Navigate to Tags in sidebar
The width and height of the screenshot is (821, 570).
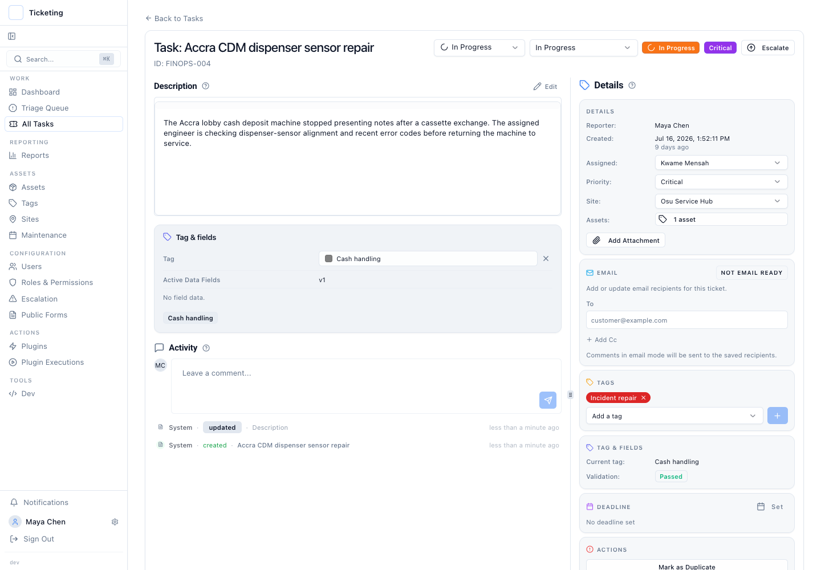coord(30,203)
